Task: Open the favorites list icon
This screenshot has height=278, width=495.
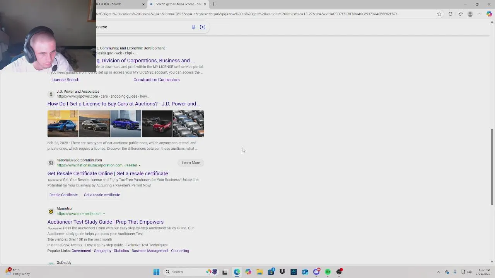Action: [461, 14]
